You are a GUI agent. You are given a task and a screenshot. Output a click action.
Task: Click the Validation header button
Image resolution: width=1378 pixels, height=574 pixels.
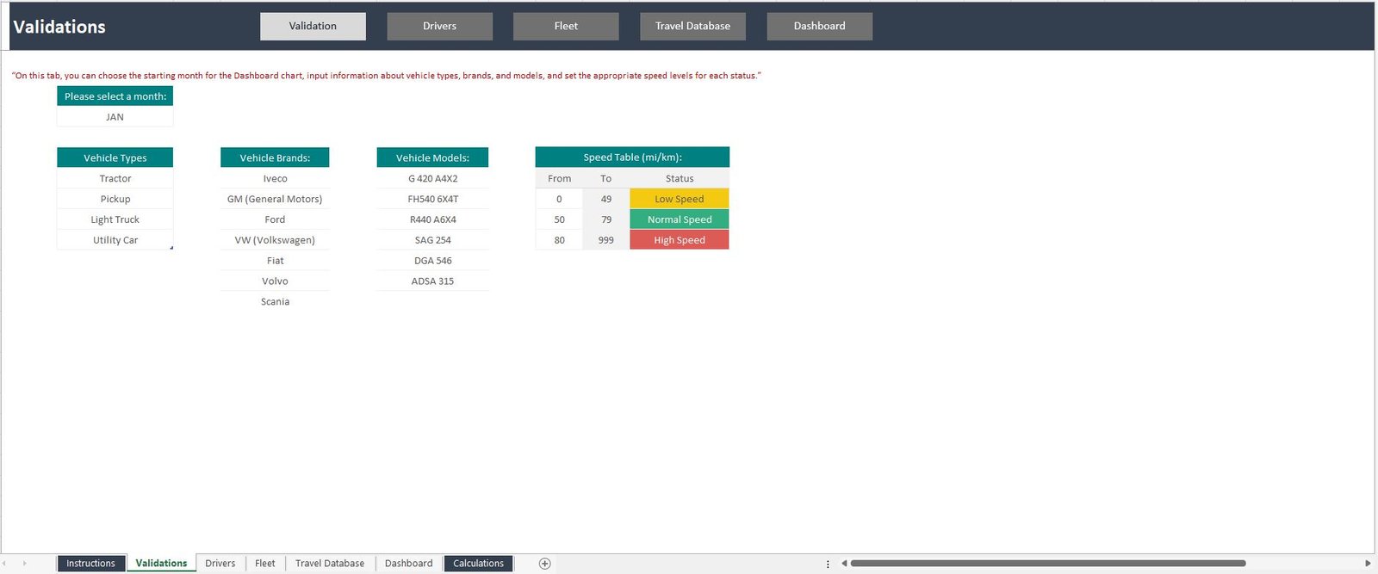[x=313, y=26]
